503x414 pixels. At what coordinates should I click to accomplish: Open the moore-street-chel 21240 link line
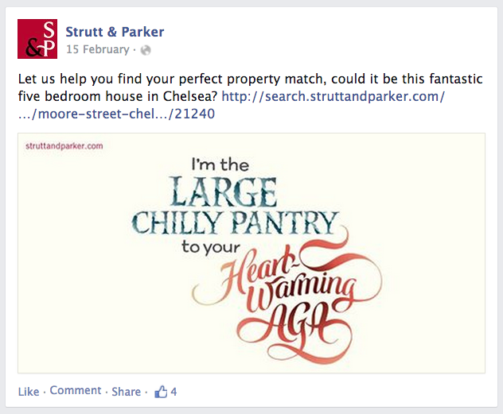pyautogui.click(x=116, y=114)
